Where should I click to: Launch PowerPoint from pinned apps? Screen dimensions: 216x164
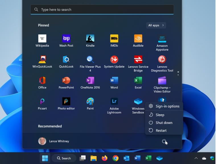tap(66, 83)
